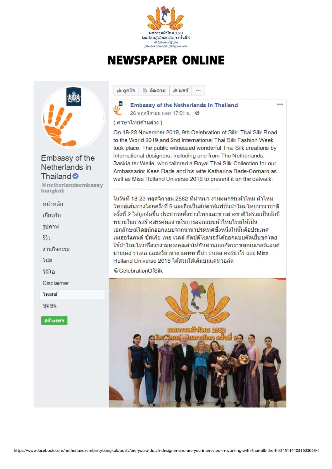Open the large embassy profile picture

pos(73,117)
